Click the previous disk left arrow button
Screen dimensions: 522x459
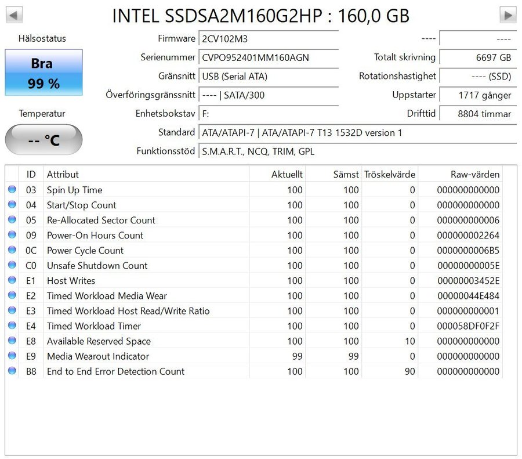coord(14,15)
